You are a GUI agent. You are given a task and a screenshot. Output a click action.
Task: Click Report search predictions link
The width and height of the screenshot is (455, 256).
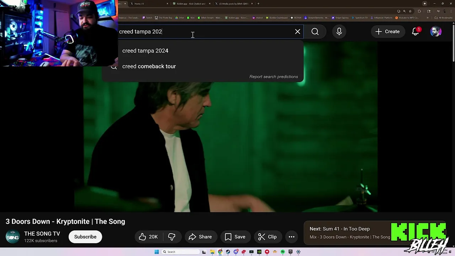pos(274,76)
